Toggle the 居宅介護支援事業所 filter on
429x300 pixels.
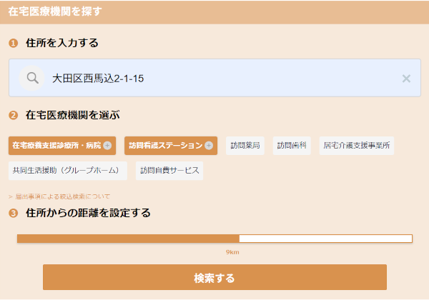[356, 146]
